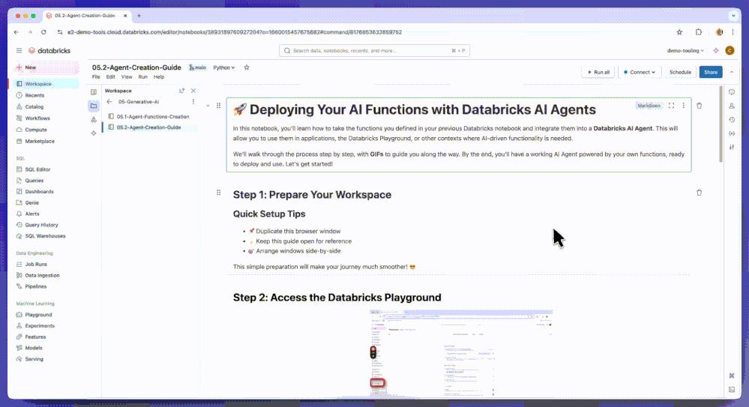Open the comments panel in right sidebar

(731, 92)
